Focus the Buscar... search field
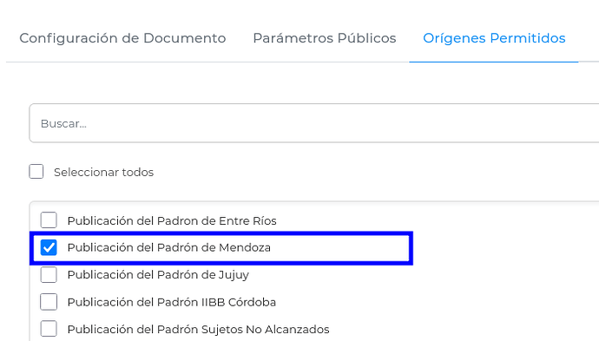This screenshot has height=341, width=599. (x=314, y=123)
